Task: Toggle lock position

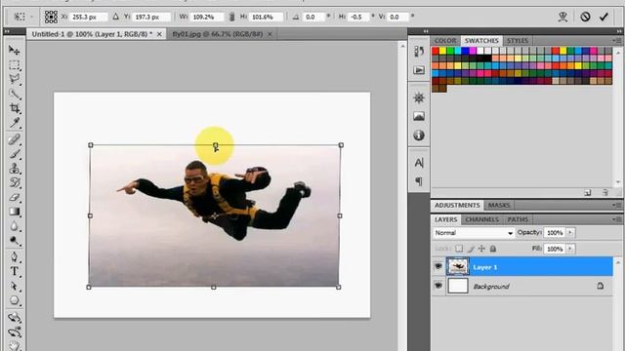Action: tap(481, 249)
